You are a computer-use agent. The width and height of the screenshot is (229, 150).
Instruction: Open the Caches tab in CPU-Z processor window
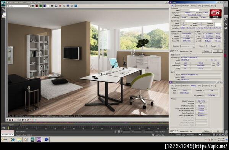pyautogui.click(x=178, y=6)
